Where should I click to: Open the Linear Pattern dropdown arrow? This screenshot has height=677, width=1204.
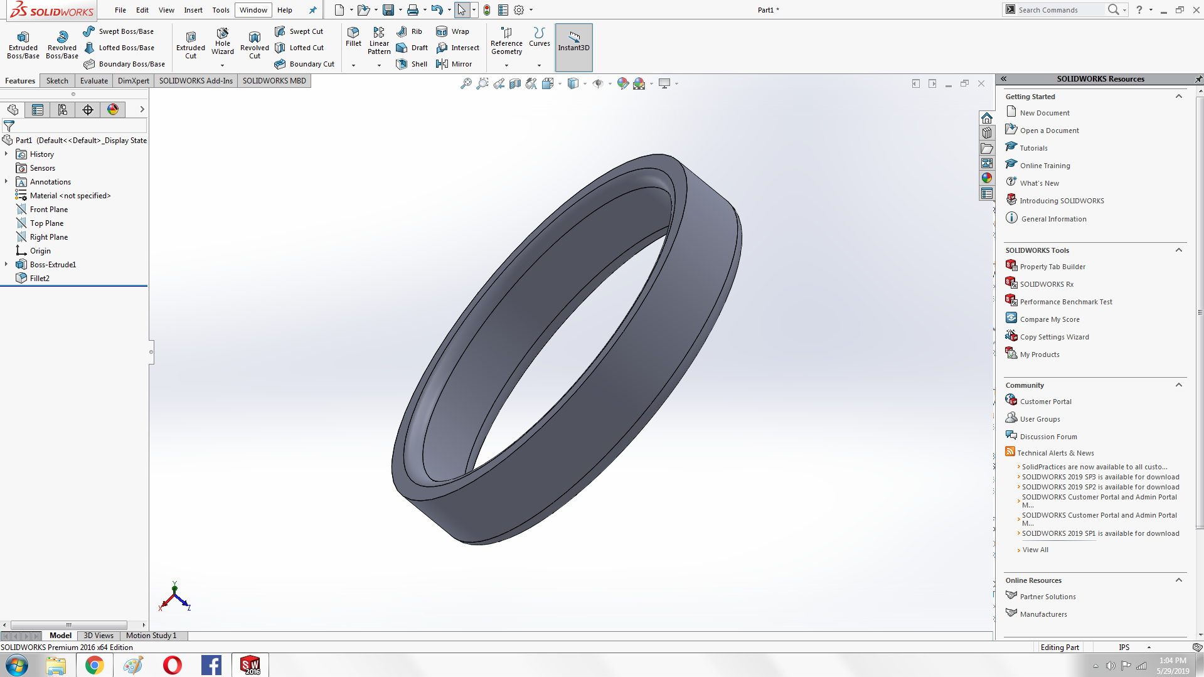pyautogui.click(x=379, y=65)
